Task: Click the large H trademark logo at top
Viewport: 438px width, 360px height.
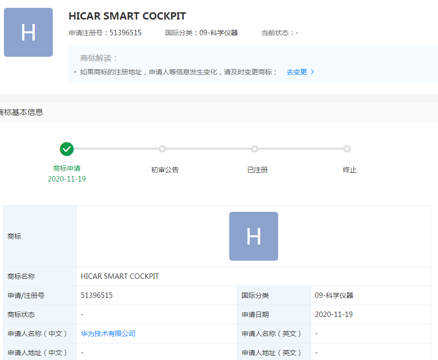Action: pyautogui.click(x=28, y=32)
